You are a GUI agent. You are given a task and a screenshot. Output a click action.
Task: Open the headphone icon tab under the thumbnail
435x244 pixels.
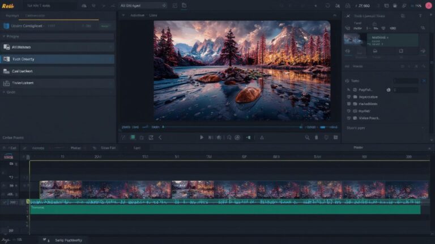375,51
